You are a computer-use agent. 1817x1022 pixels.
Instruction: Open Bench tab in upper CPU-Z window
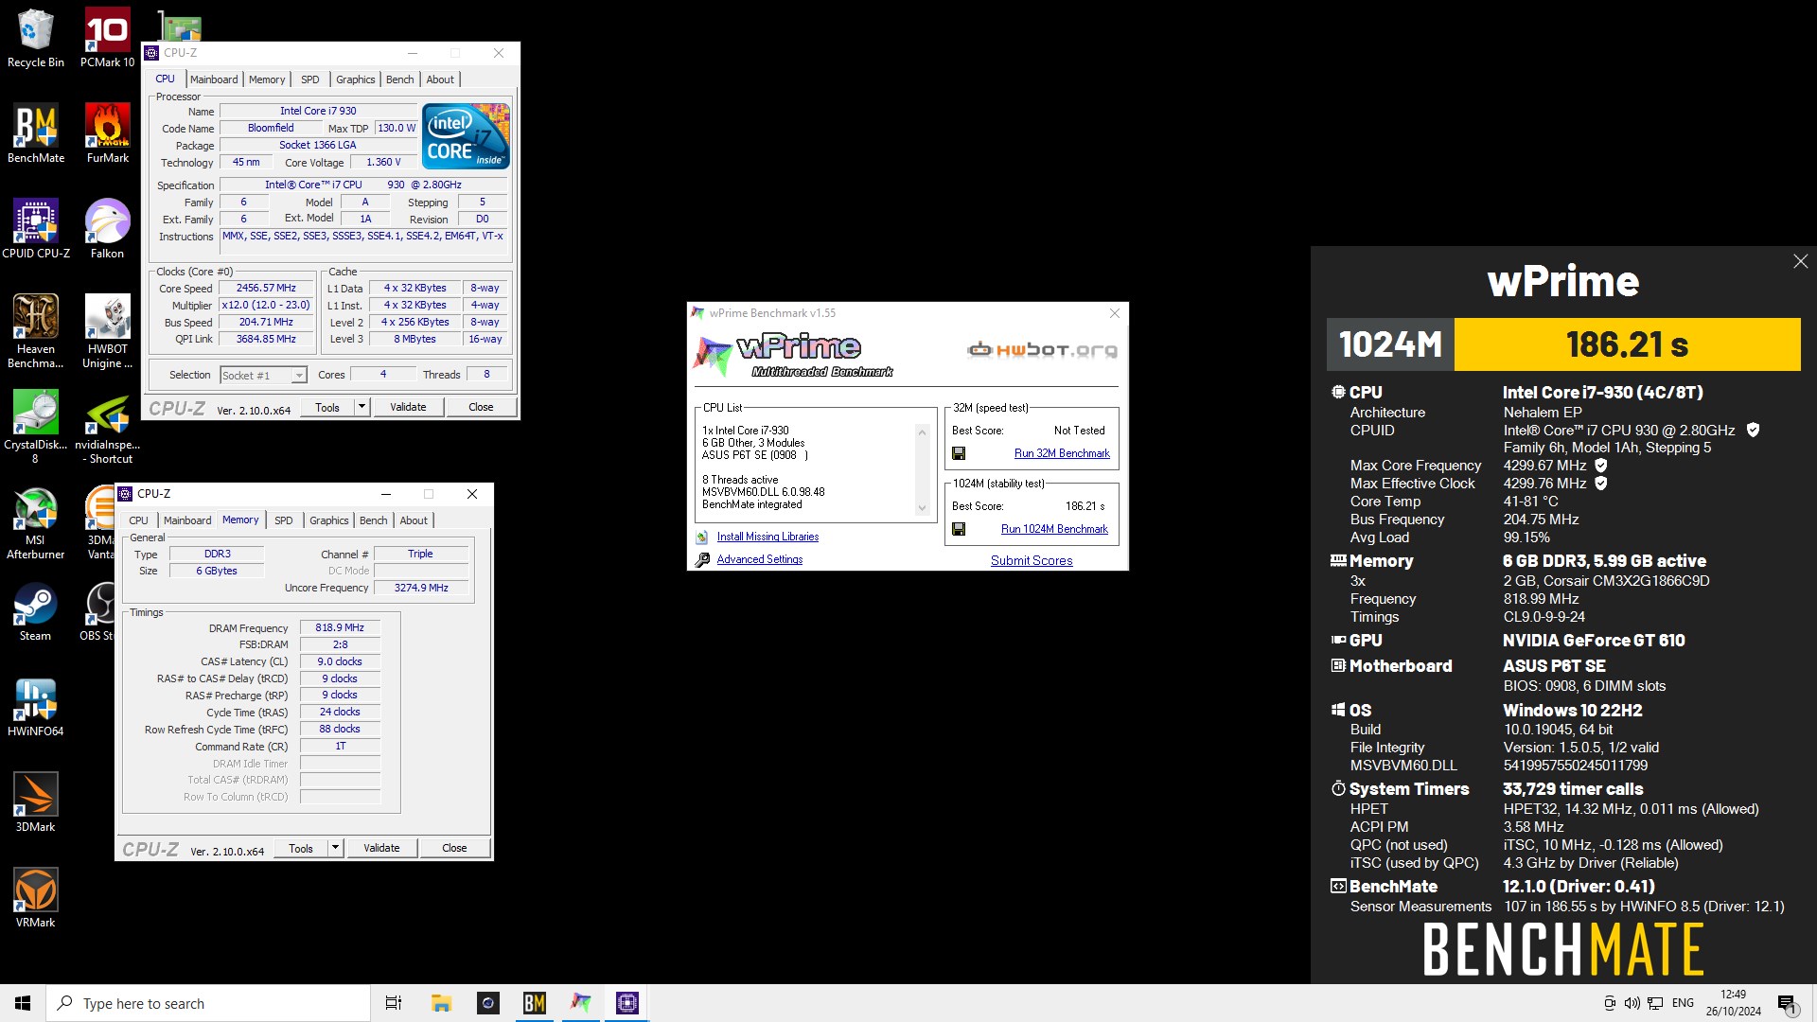pos(400,79)
